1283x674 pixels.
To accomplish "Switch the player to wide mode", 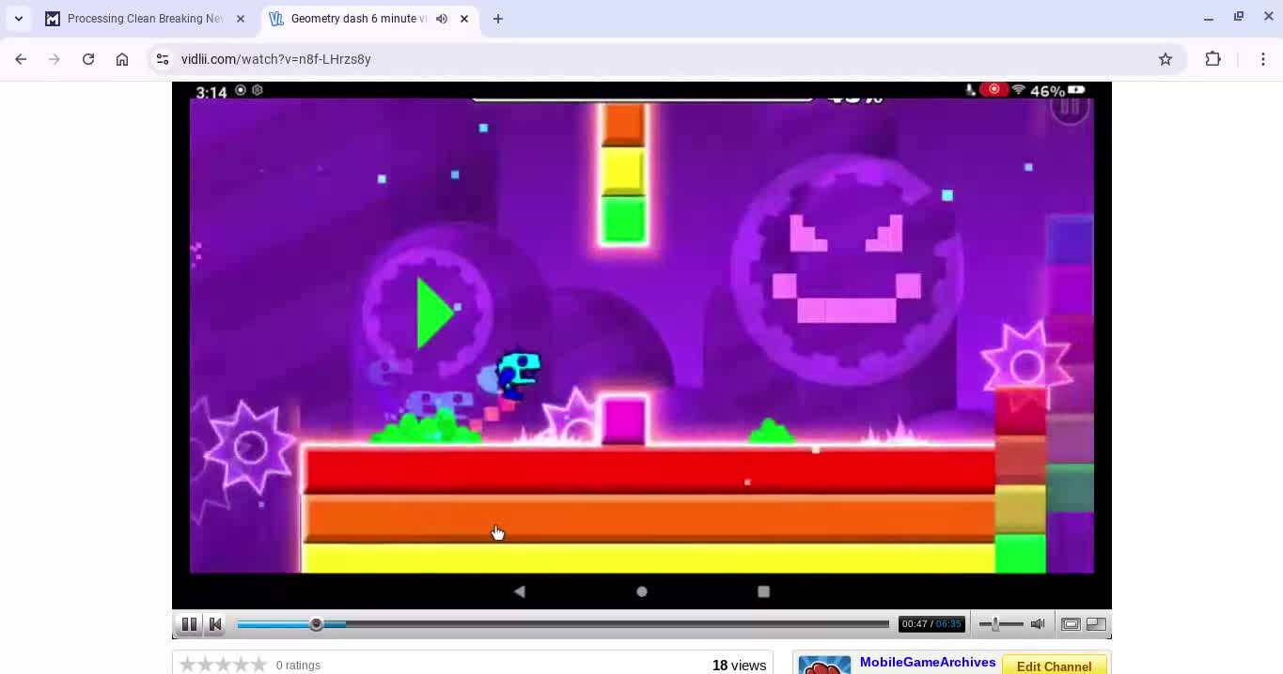I will click(x=1071, y=624).
